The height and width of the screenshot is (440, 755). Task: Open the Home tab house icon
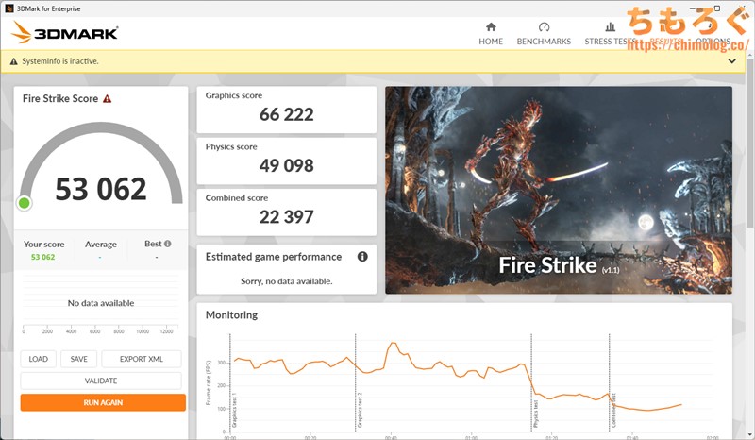[491, 27]
